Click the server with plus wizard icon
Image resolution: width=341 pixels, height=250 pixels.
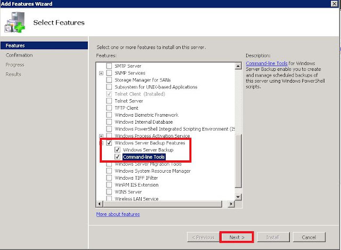[15, 22]
